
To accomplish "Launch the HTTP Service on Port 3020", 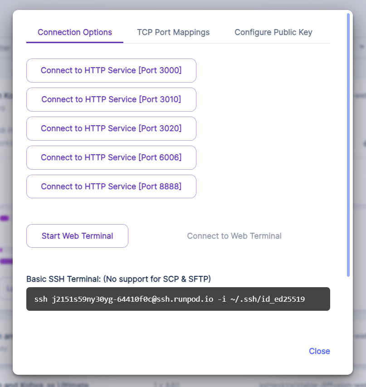I will click(x=111, y=128).
